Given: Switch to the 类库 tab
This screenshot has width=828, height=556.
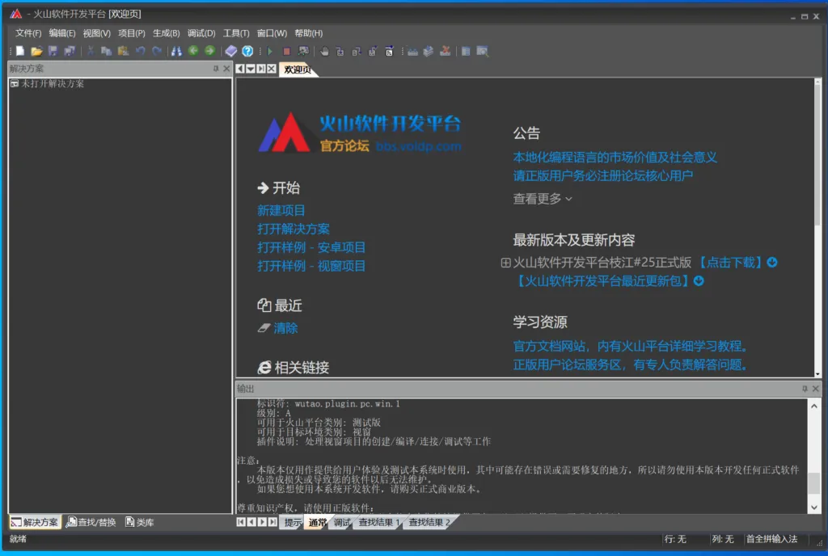Looking at the screenshot, I should click(140, 522).
